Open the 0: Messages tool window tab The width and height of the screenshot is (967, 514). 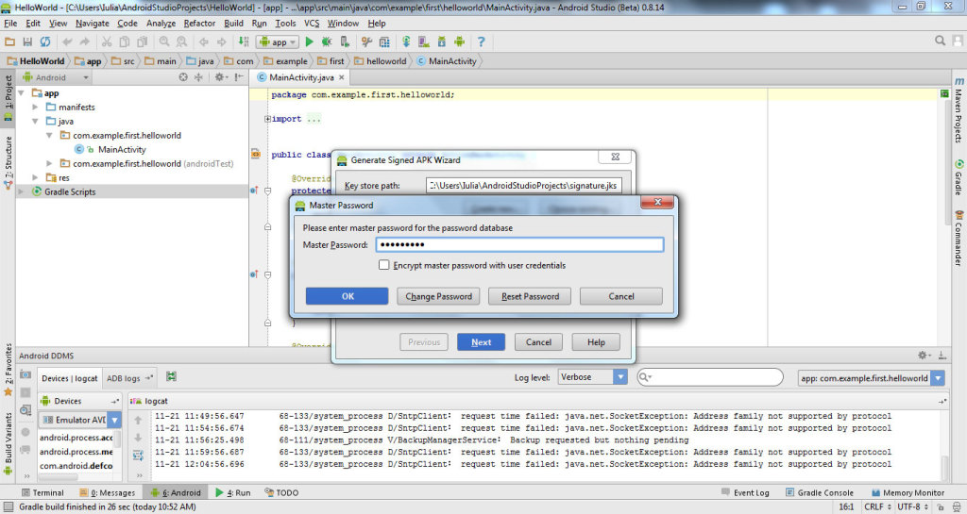tap(108, 492)
